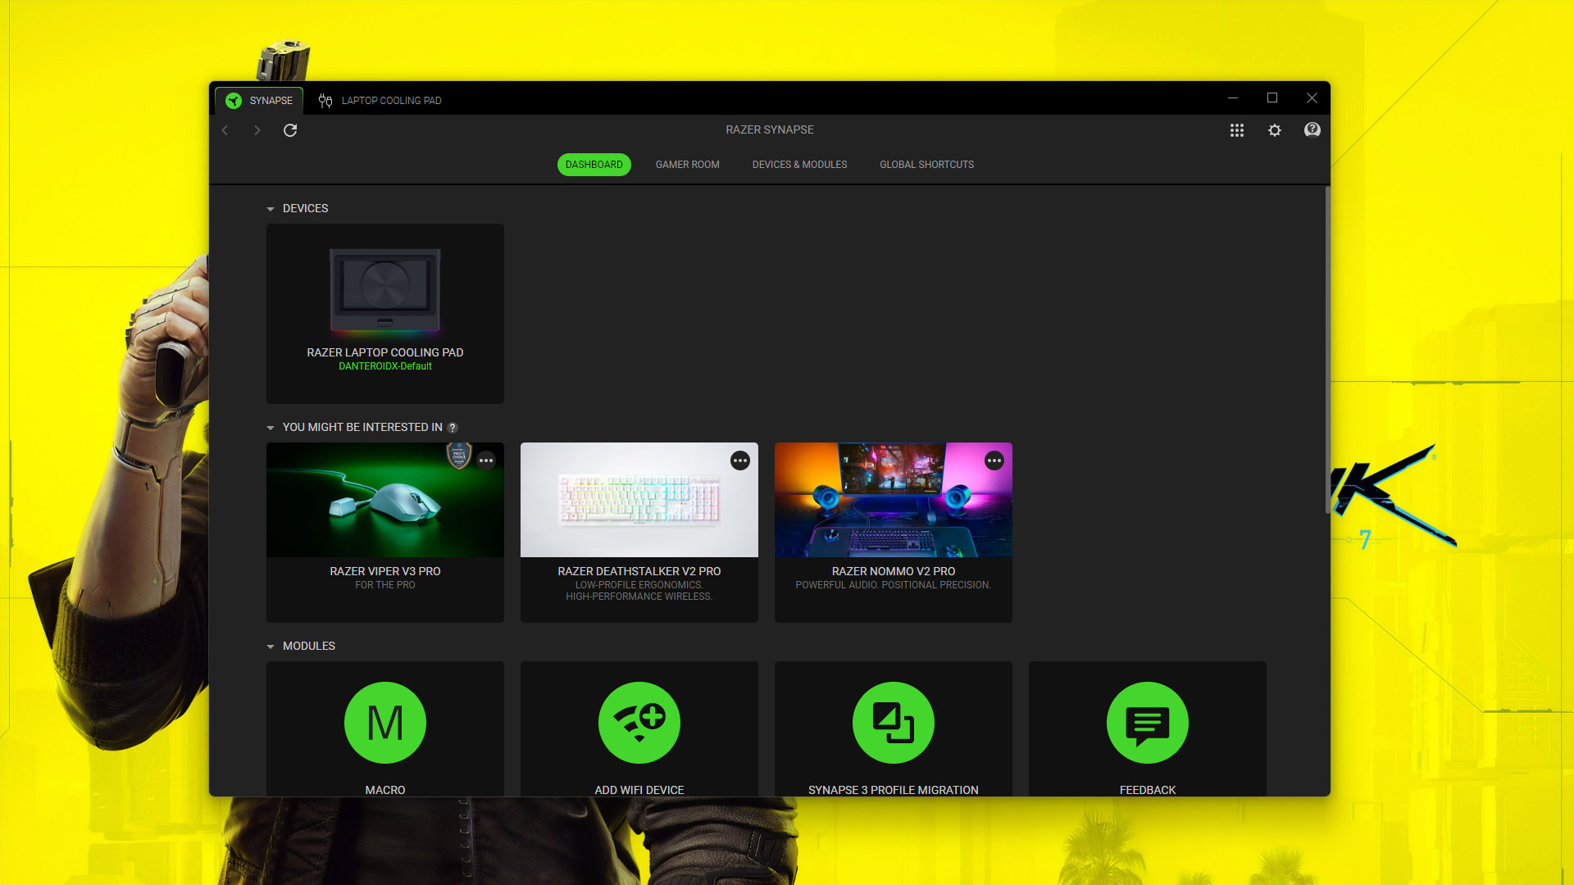This screenshot has width=1574, height=885.
Task: Open the Gamer Room tab
Action: pos(688,165)
